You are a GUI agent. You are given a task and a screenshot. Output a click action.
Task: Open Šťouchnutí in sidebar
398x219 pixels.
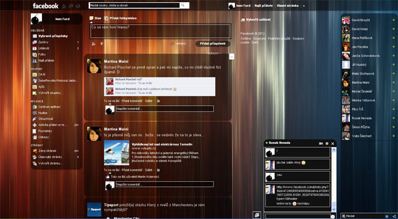46,119
